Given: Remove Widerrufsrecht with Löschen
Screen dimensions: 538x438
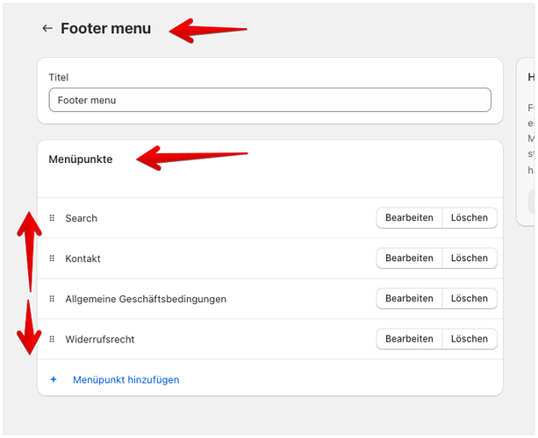Looking at the screenshot, I should pos(470,339).
